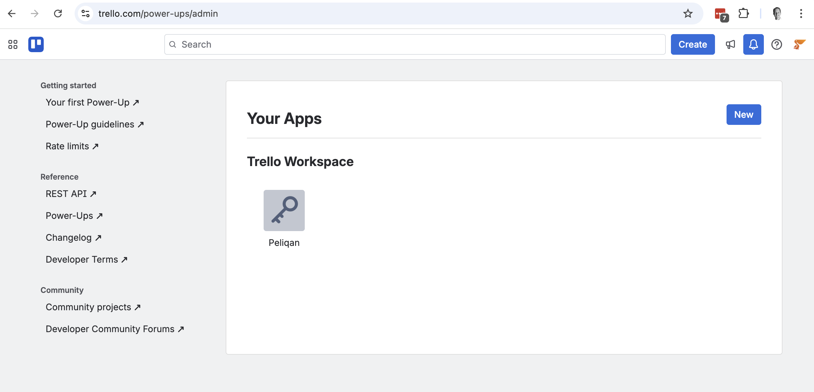This screenshot has height=392, width=814.
Task: Open the red extension with badge 7
Action: point(721,14)
